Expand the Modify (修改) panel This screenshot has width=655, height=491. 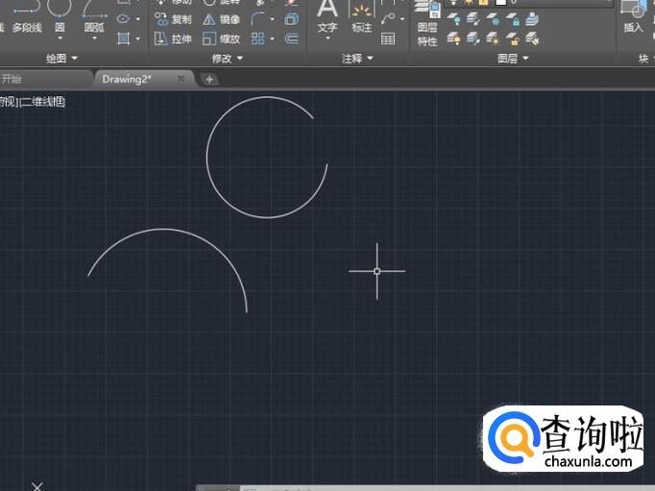coord(228,59)
